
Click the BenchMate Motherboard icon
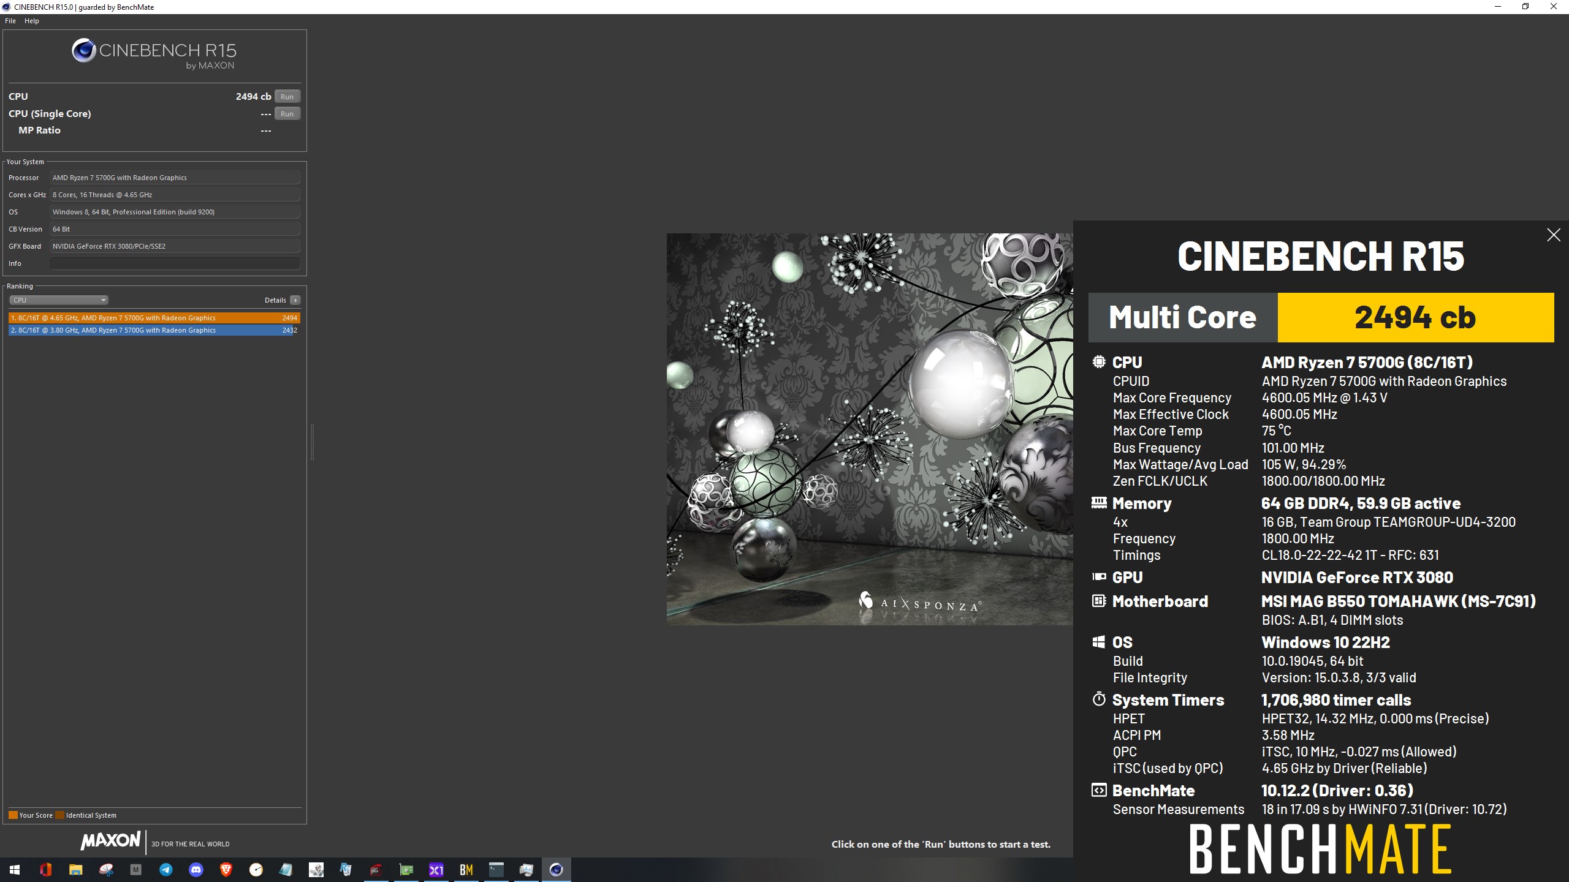point(1099,601)
